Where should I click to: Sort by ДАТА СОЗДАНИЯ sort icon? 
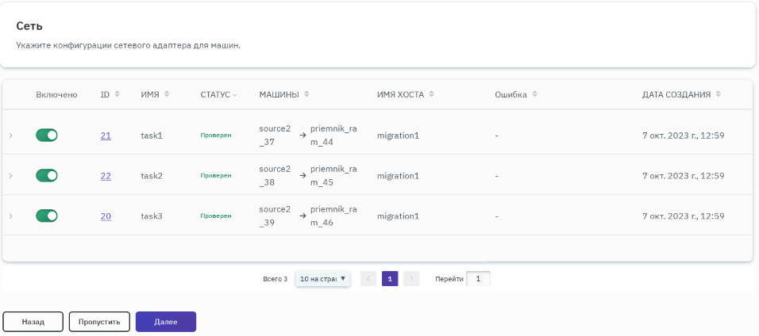tap(718, 94)
